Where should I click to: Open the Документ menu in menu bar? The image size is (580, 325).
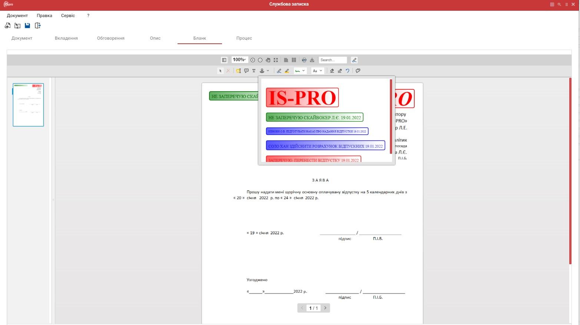17,16
